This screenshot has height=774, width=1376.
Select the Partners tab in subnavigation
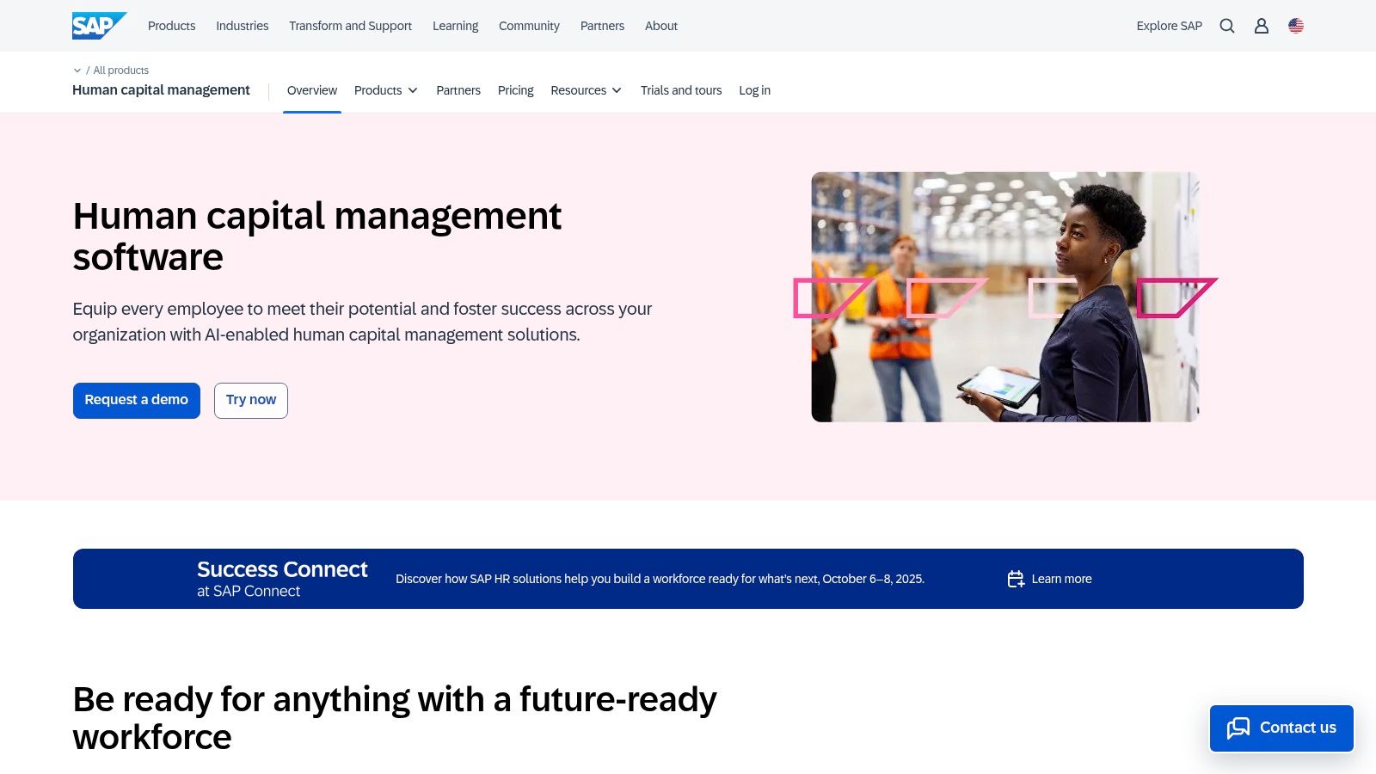coord(458,90)
